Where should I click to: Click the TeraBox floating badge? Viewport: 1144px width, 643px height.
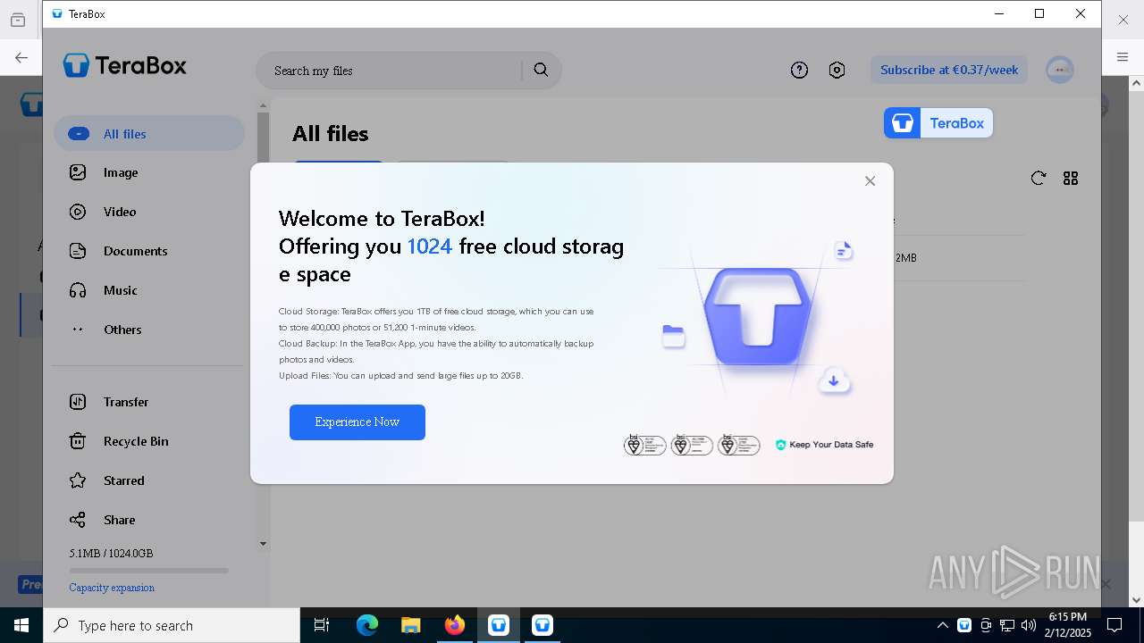[938, 123]
